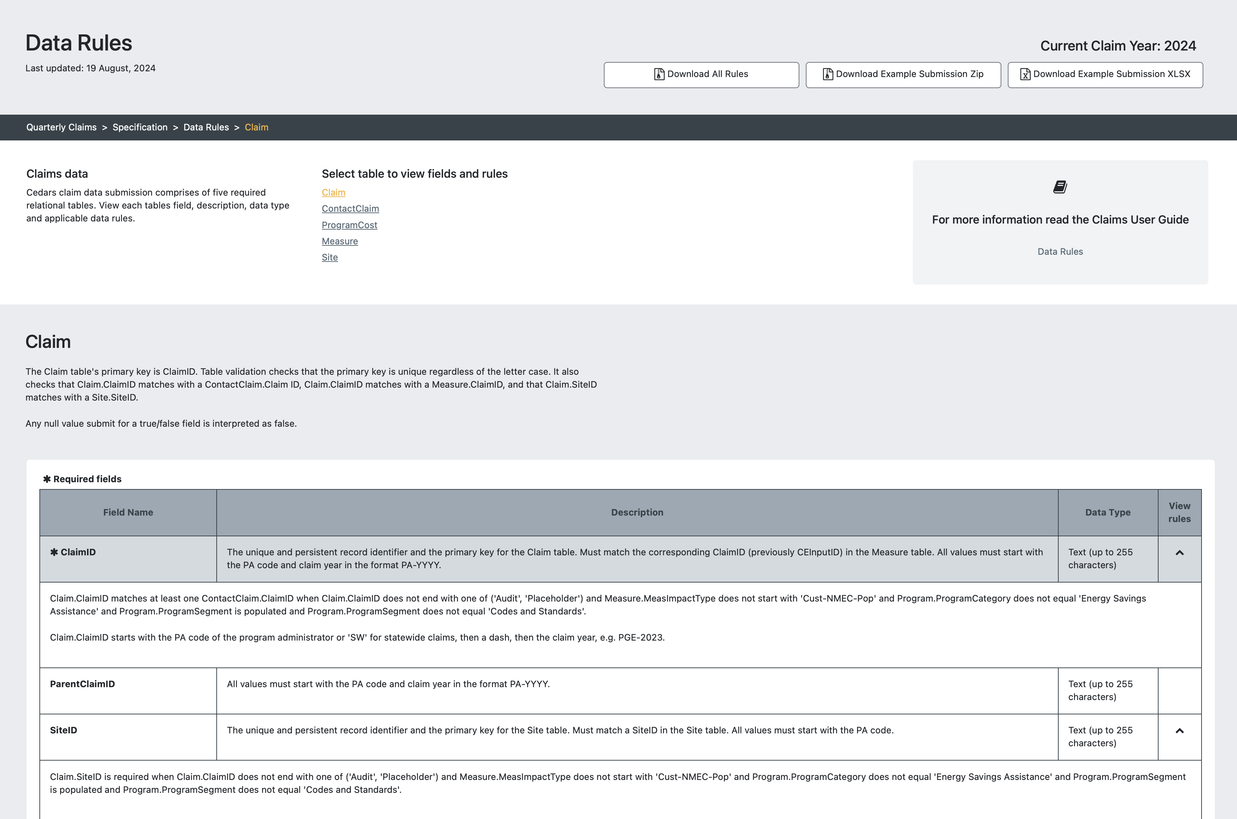Collapse the SiteID rules chevron
Screen dimensions: 1237x819
pyautogui.click(x=1179, y=731)
